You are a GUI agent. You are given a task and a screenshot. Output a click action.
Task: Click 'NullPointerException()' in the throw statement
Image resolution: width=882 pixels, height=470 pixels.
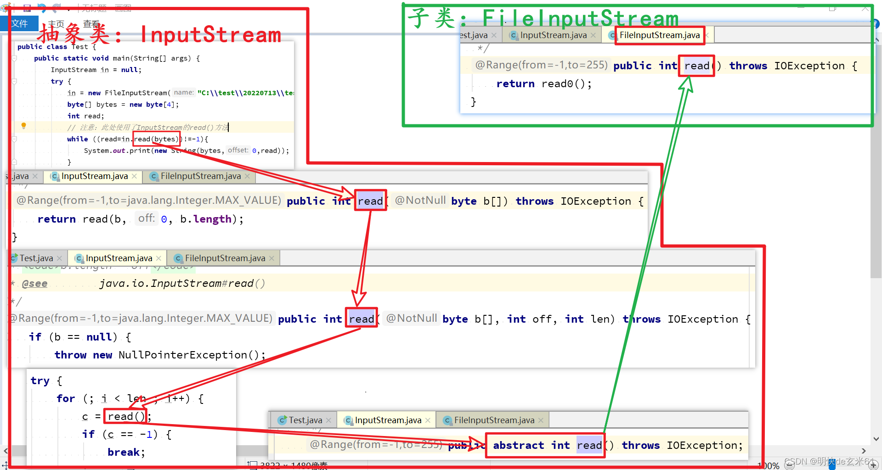point(189,355)
